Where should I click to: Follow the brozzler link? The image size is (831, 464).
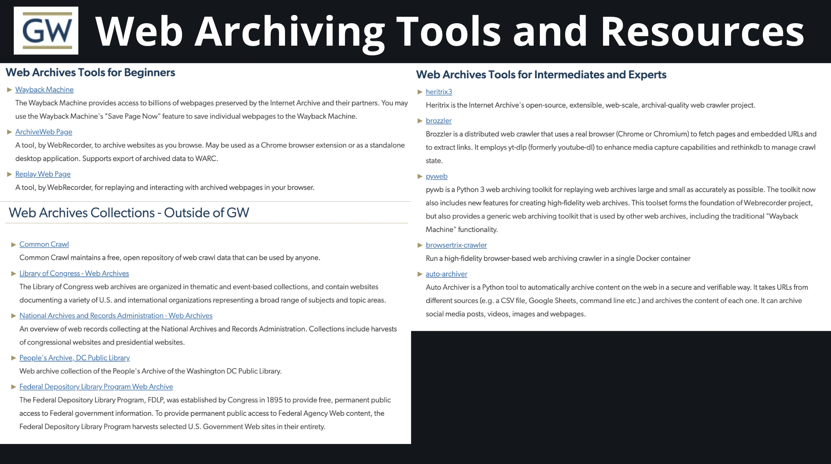pos(439,121)
